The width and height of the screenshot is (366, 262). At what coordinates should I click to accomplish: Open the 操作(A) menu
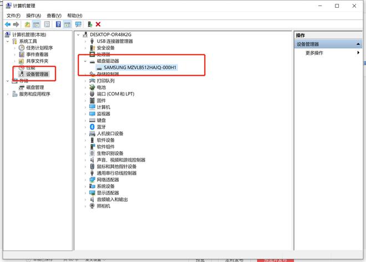click(x=33, y=16)
